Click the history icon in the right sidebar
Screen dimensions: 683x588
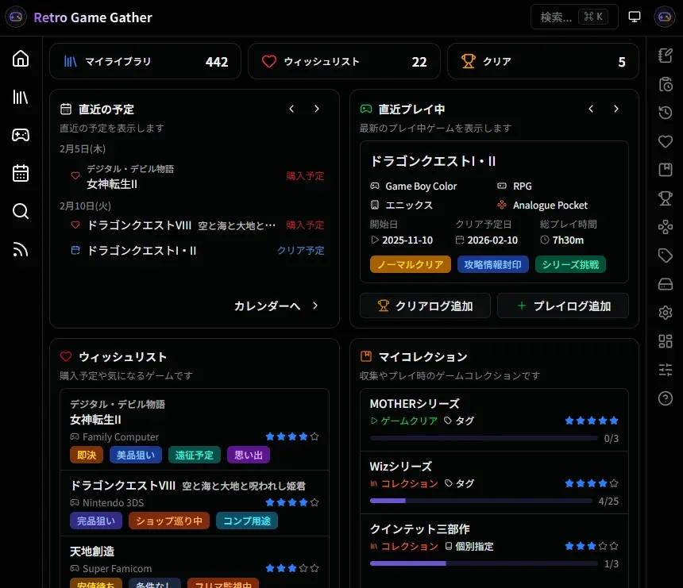pyautogui.click(x=666, y=113)
